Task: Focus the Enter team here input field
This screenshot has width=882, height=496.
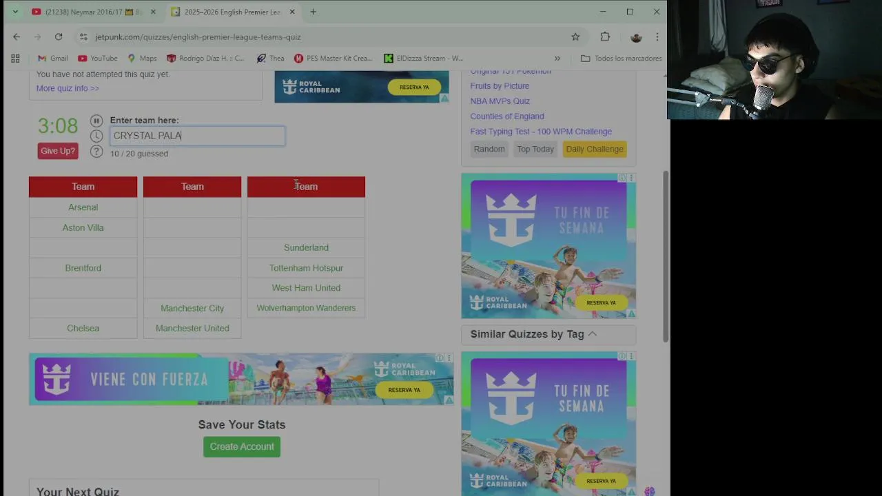Action: pyautogui.click(x=197, y=136)
